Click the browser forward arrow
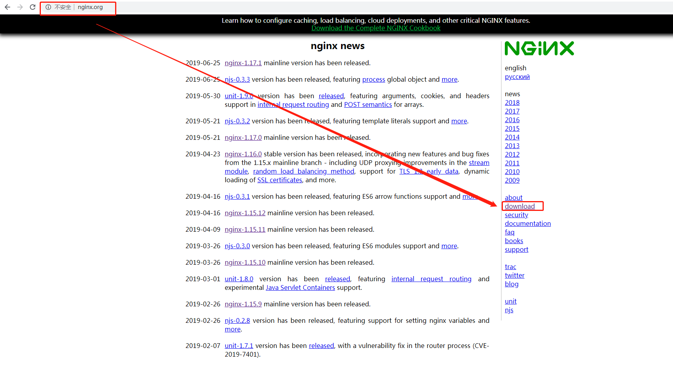Image resolution: width=673 pixels, height=368 pixels. point(20,7)
